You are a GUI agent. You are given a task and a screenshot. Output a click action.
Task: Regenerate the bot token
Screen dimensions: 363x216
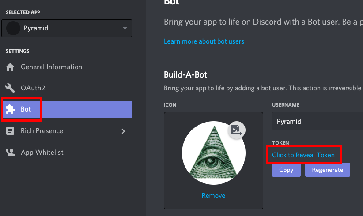tap(328, 170)
